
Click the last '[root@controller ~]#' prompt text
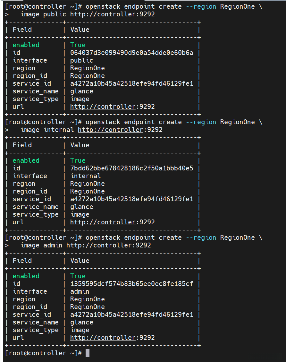pyautogui.click(x=44, y=353)
